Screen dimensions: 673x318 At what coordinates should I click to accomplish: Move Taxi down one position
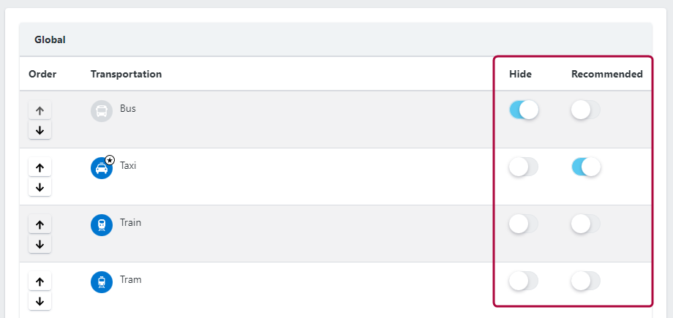tap(40, 187)
